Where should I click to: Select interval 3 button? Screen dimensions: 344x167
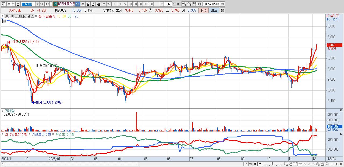pos(120,4)
